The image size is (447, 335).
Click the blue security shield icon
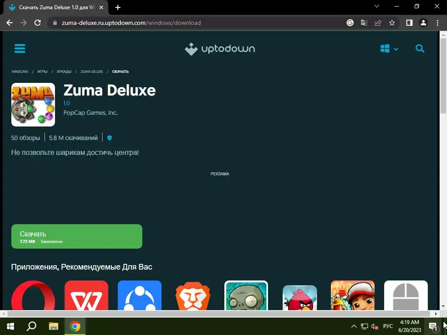coord(110,138)
